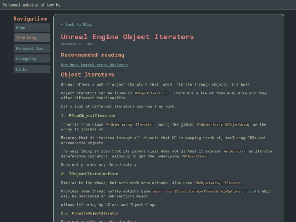Click the 'Recommended reading' heading
Image resolution: width=296 pixels, height=222 pixels.
tap(93, 55)
